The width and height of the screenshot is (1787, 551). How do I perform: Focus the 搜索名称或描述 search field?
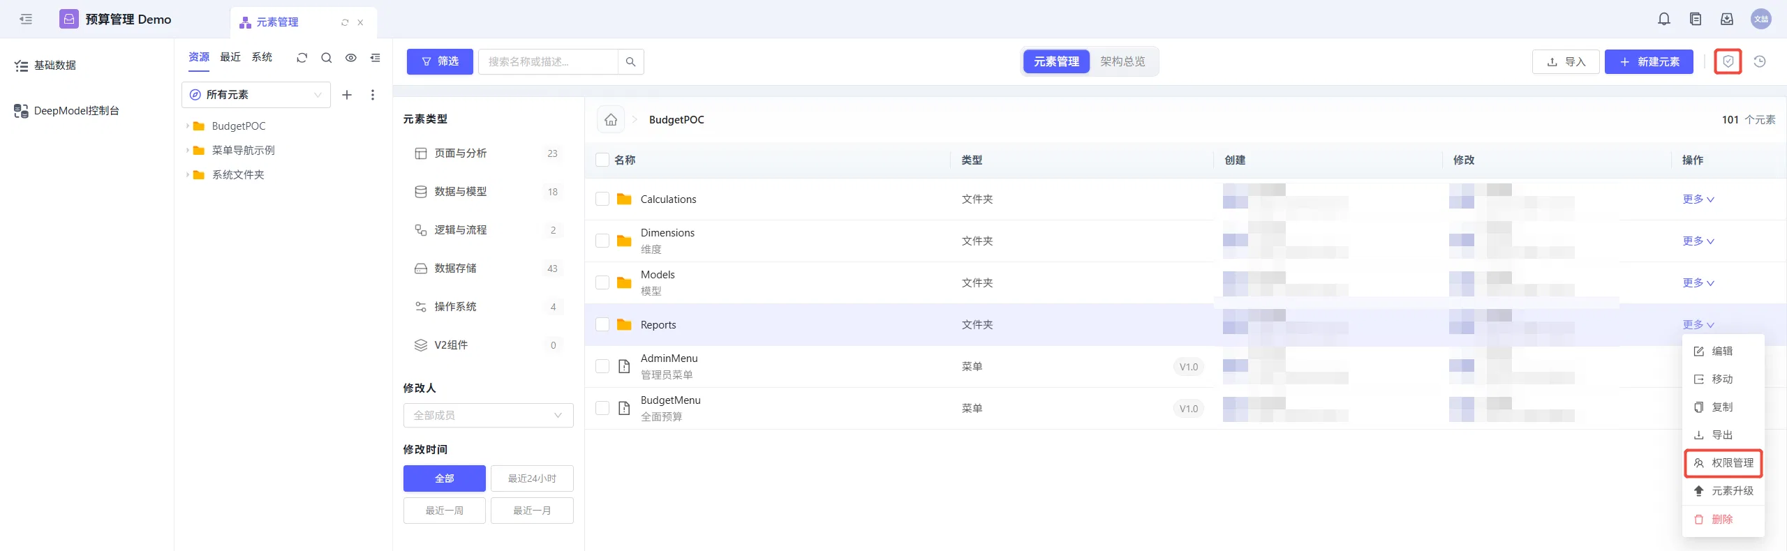548,61
